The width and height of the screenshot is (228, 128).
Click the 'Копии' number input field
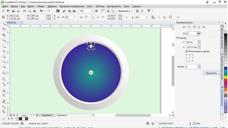[x=191, y=66]
